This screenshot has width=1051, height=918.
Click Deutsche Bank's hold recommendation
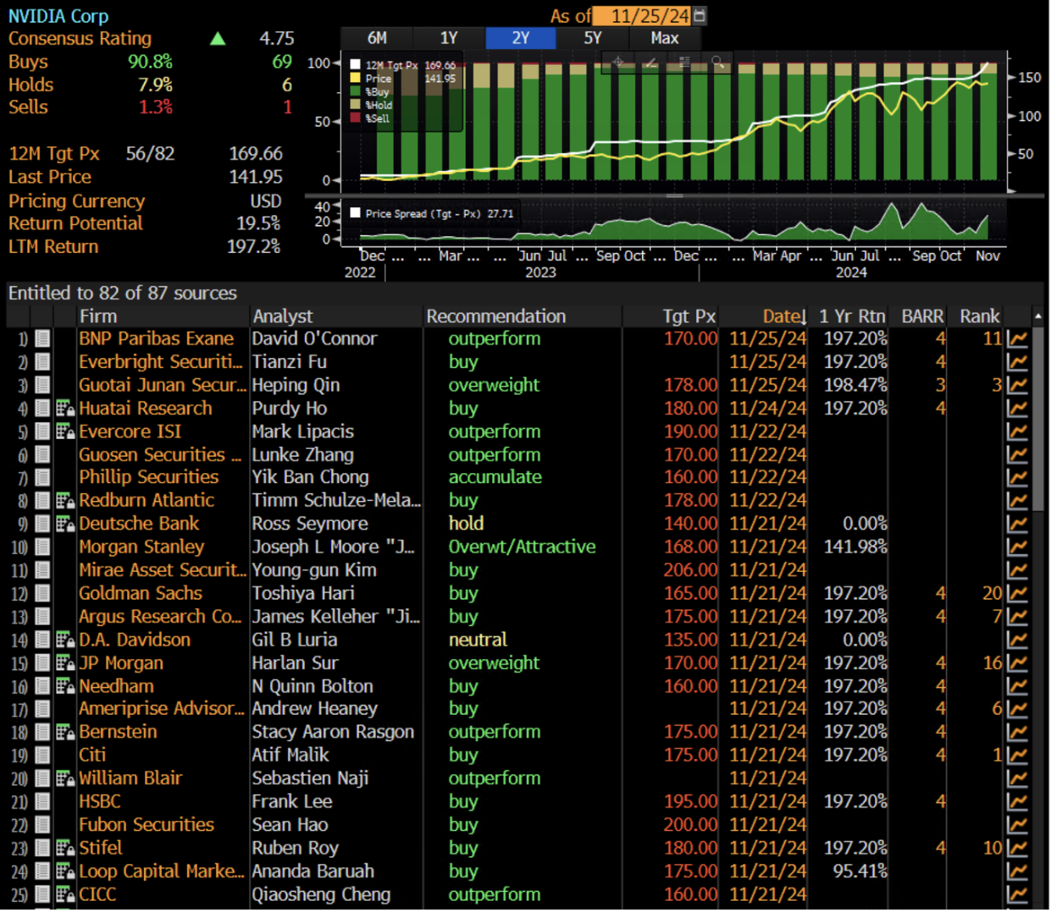tap(466, 525)
